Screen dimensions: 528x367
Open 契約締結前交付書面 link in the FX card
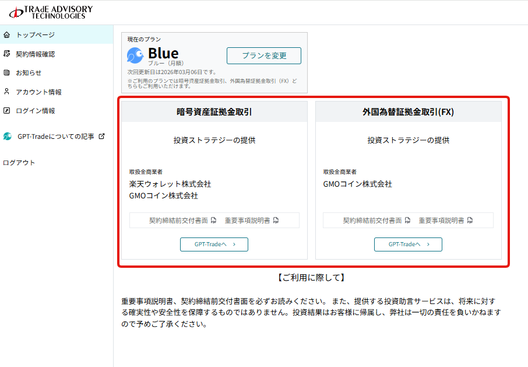tap(372, 221)
